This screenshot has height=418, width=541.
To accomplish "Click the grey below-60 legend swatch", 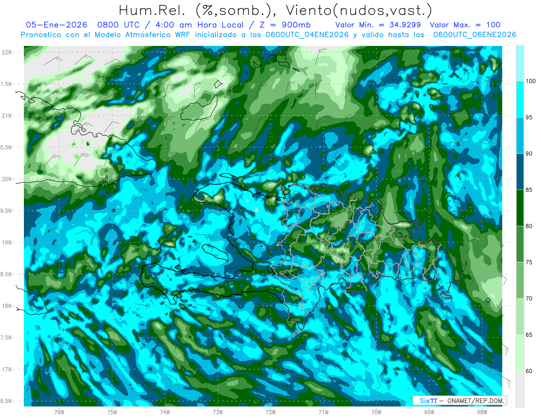I will pos(520,389).
